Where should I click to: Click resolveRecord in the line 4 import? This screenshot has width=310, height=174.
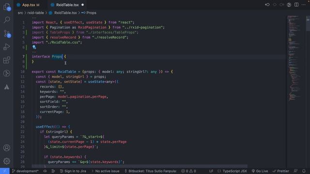point(63,38)
